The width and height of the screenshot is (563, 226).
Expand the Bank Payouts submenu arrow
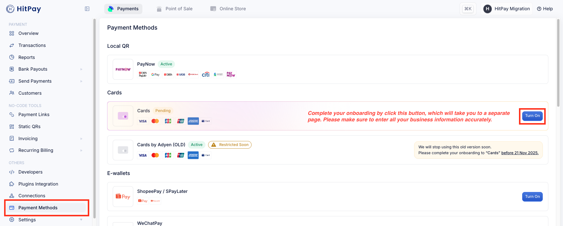[x=81, y=69]
